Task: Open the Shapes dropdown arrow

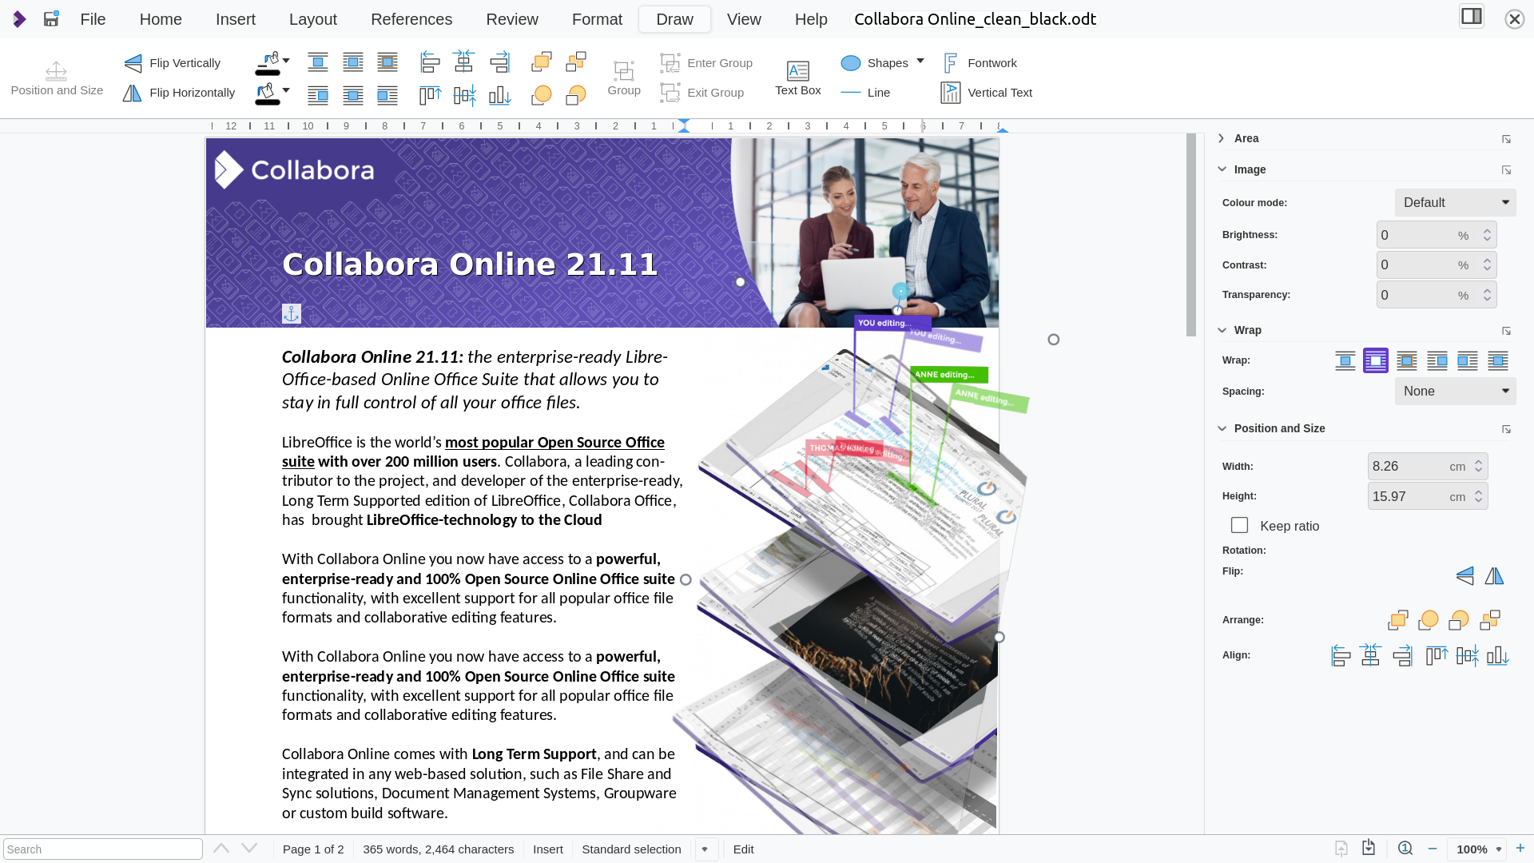Action: coord(920,62)
